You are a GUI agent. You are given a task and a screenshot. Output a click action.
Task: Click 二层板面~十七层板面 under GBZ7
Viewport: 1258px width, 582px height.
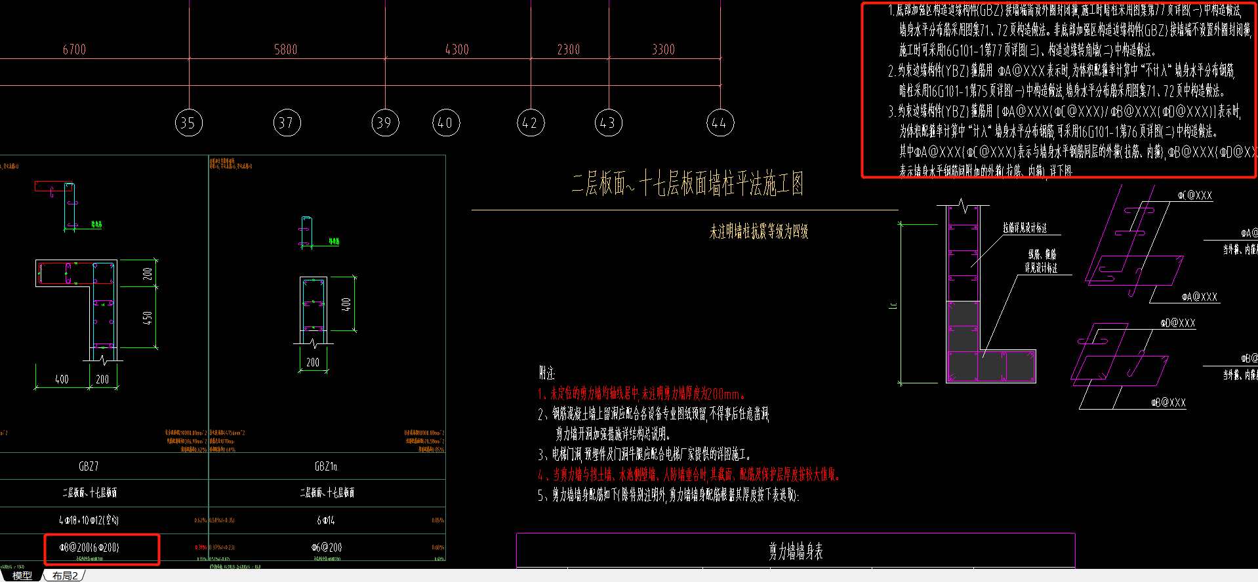(89, 493)
